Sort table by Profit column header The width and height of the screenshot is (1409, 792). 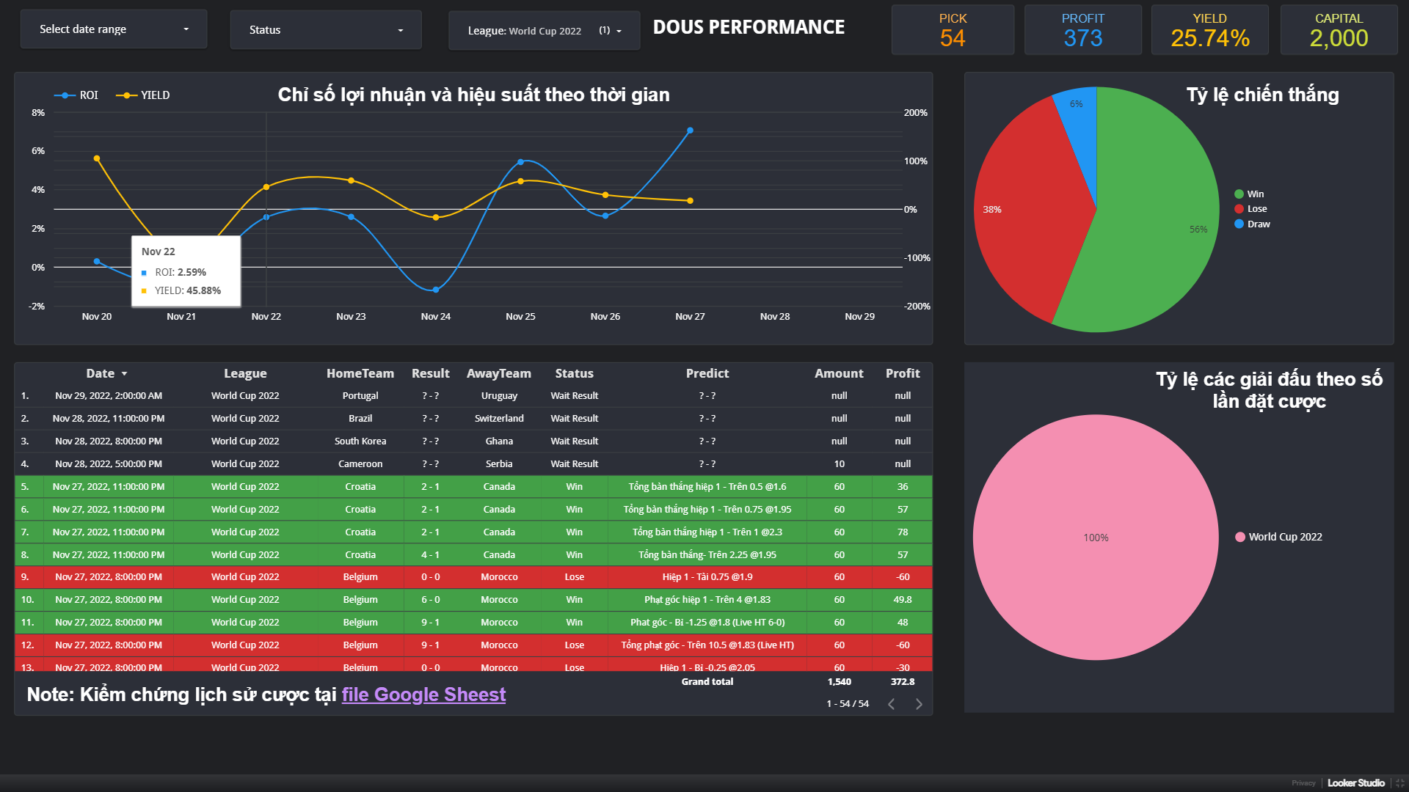click(902, 373)
